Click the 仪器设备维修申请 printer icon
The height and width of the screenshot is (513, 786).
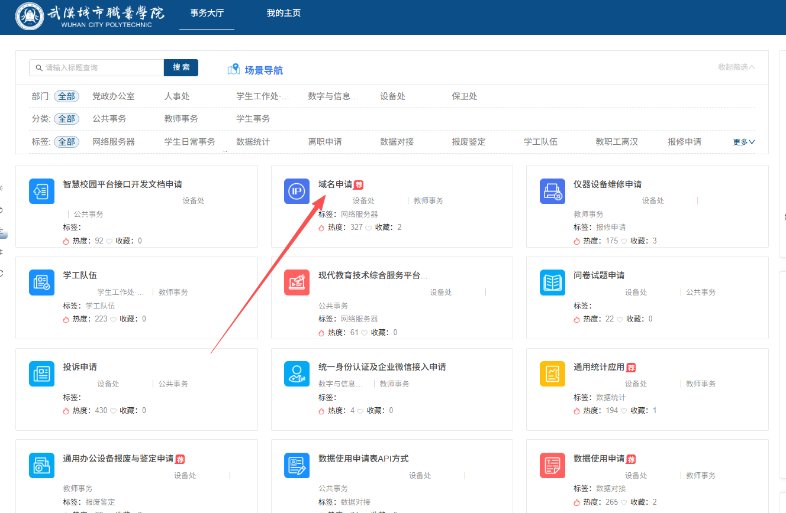(x=552, y=191)
